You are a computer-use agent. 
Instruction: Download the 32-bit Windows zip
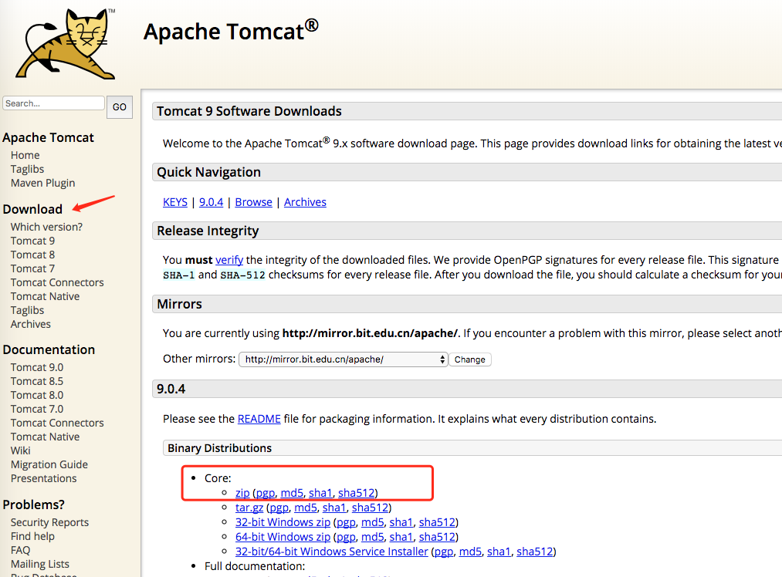[283, 522]
